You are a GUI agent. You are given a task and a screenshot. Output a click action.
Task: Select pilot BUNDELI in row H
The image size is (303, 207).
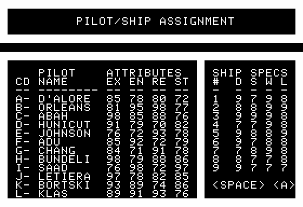64,159
